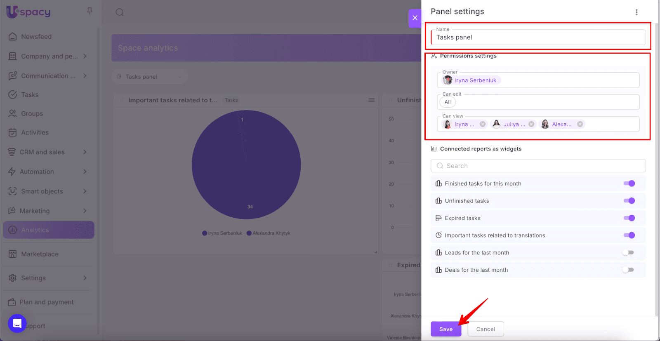The height and width of the screenshot is (341, 660).
Task: Cancel the panel settings changes
Action: click(486, 329)
